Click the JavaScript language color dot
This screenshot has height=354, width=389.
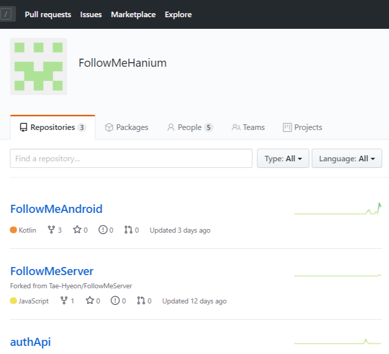(x=13, y=301)
